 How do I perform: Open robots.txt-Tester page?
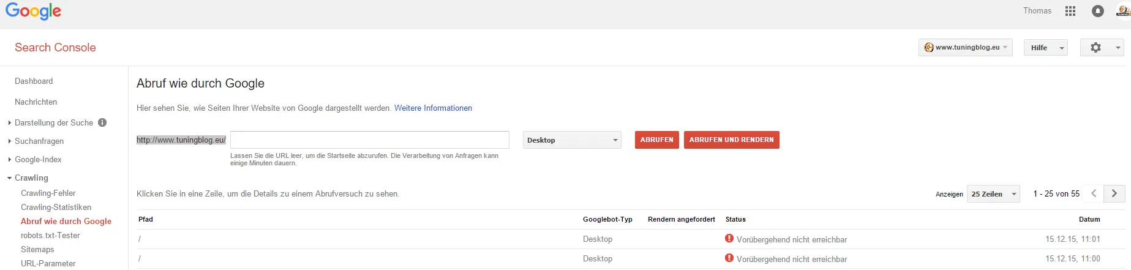(50, 235)
